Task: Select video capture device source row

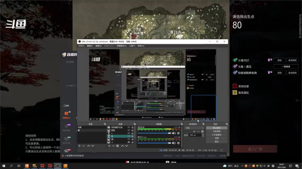Action: 120,127
